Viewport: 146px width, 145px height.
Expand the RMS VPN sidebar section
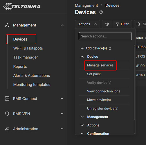coord(62,114)
